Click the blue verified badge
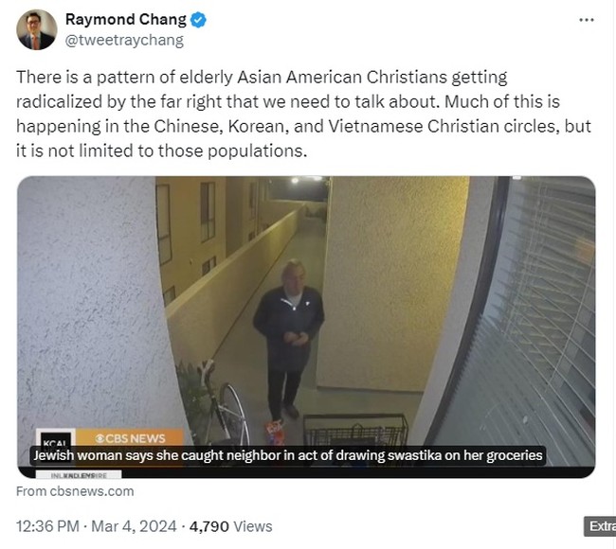The image size is (616, 549). [x=198, y=20]
